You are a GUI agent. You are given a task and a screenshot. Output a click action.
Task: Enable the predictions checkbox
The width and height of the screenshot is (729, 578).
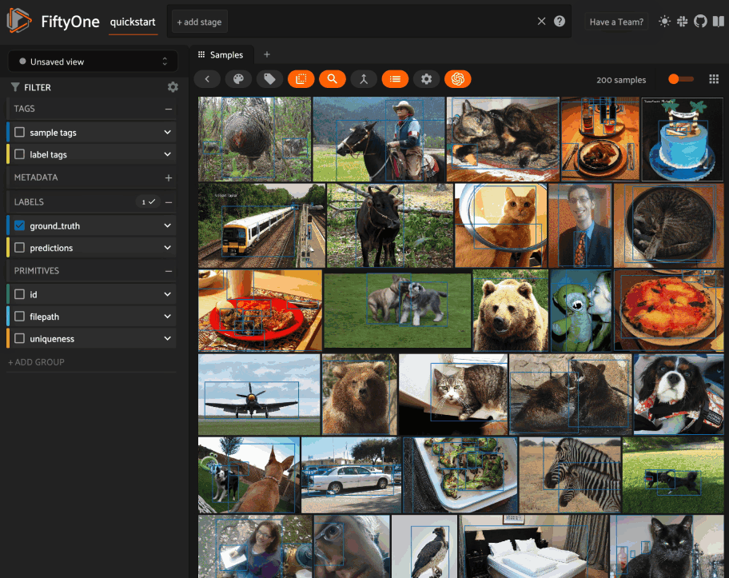click(x=20, y=248)
